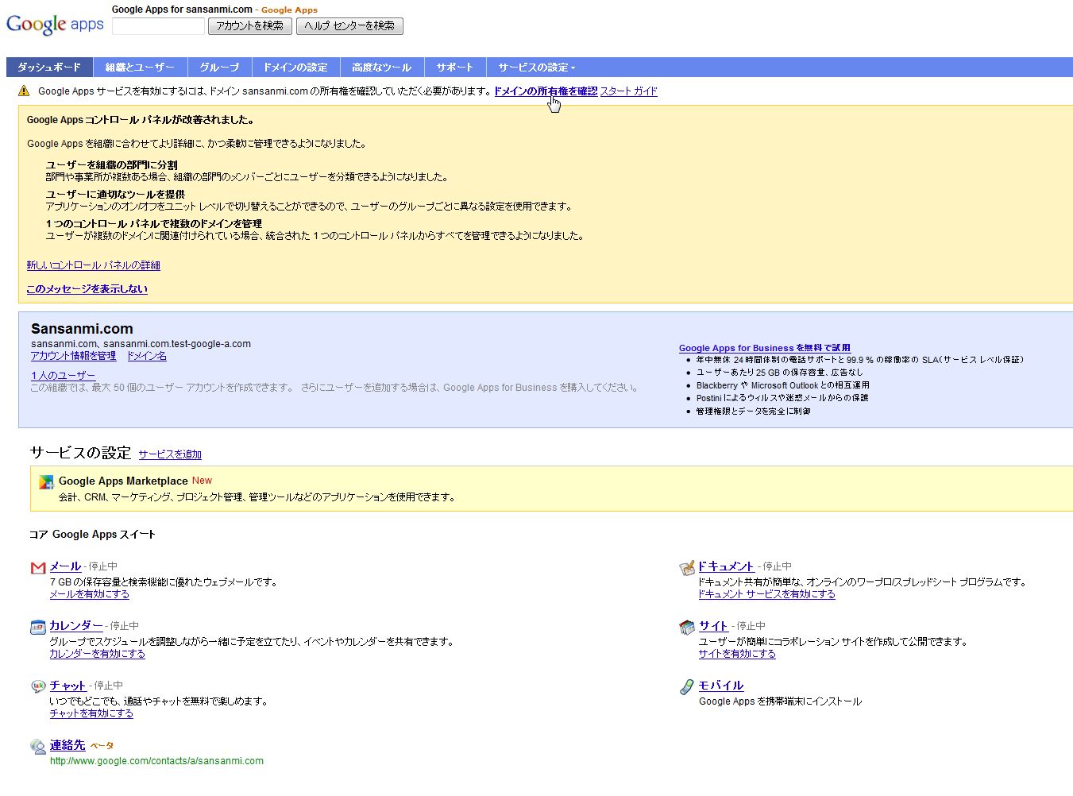
Task: Click the Talk chat bubble icon next to チャット
Action: pyautogui.click(x=38, y=686)
